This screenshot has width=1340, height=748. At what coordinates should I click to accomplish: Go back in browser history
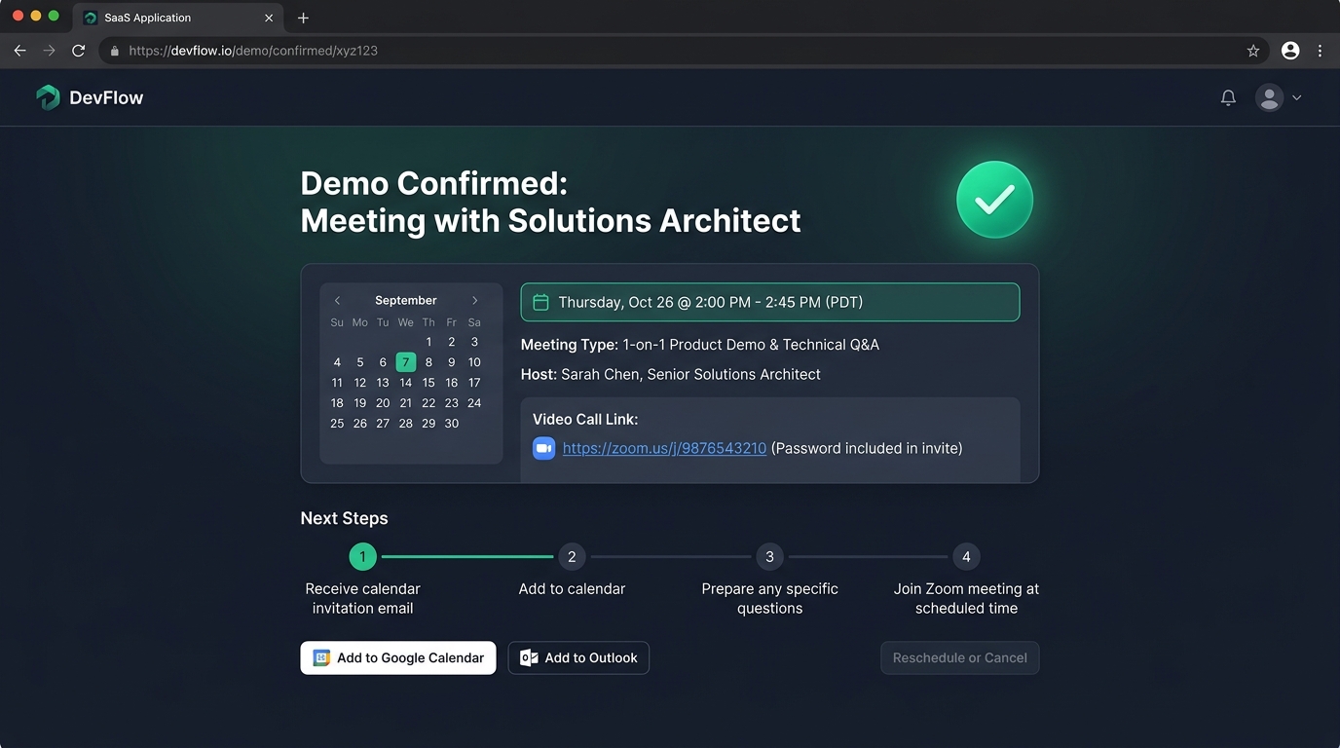pyautogui.click(x=19, y=51)
